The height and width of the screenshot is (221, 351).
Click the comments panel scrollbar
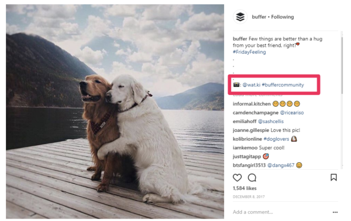pyautogui.click(x=342, y=65)
